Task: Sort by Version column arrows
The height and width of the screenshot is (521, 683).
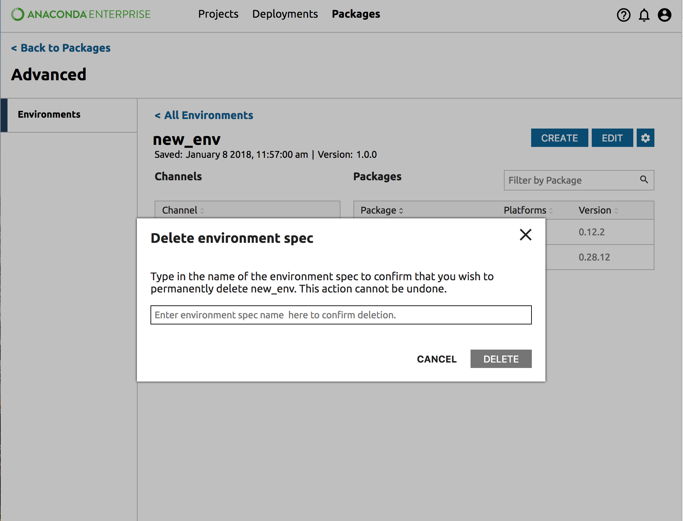Action: 616,211
